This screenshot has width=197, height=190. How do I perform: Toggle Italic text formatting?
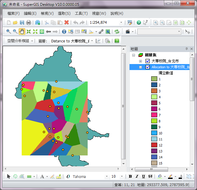[137, 176]
